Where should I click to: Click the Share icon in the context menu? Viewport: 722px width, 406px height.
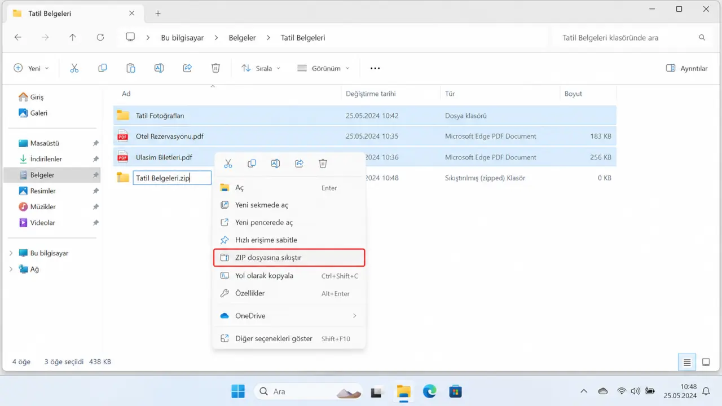point(299,164)
